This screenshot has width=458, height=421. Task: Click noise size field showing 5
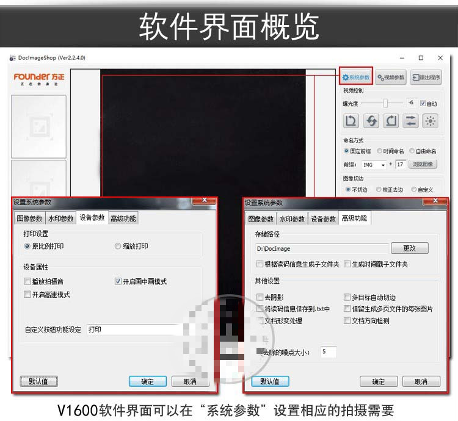click(x=329, y=352)
